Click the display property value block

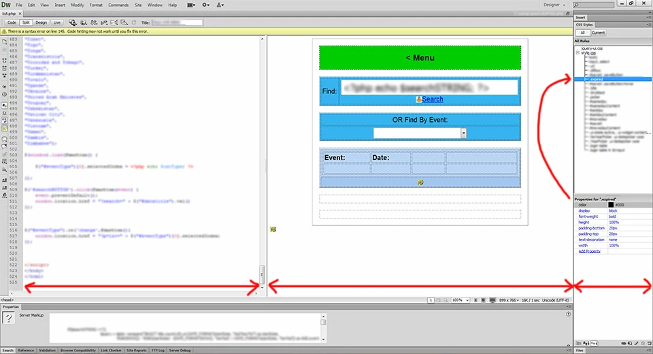coord(613,211)
